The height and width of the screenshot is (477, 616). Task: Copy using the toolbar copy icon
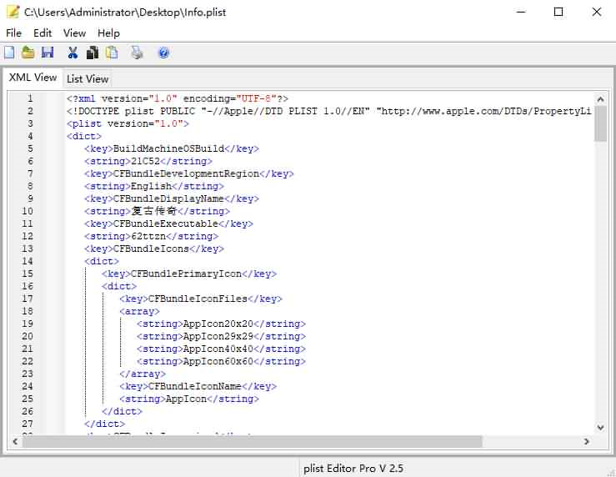(x=93, y=53)
